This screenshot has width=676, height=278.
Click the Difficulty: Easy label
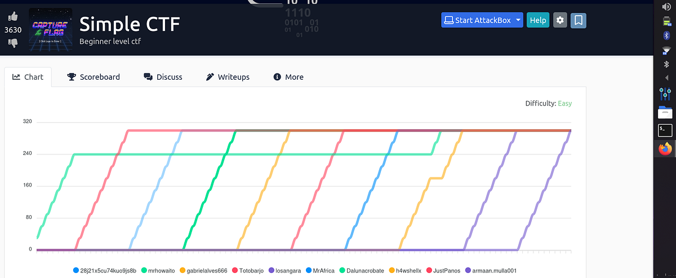pos(548,103)
